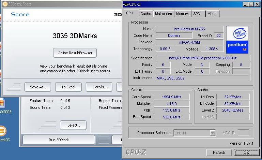Open the Online ResultBrowser
This screenshot has width=262, height=160.
coord(75,53)
